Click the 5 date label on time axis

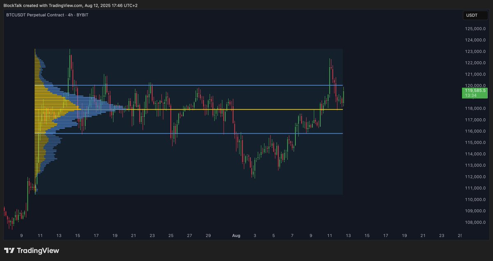click(274, 236)
